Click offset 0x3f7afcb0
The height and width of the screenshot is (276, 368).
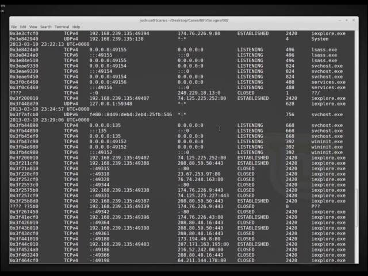coord(24,114)
